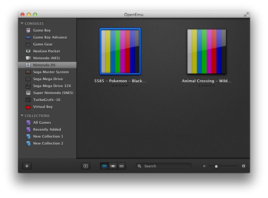Image resolution: width=268 pixels, height=198 pixels.
Task: Select the Animal Crossing game cover
Action: tap(207, 51)
